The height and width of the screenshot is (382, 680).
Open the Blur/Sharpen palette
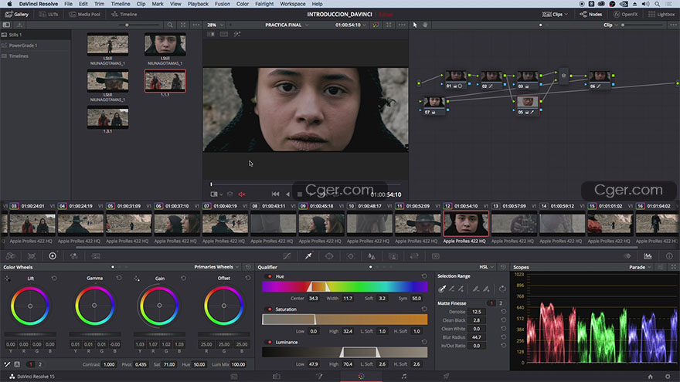coord(372,256)
